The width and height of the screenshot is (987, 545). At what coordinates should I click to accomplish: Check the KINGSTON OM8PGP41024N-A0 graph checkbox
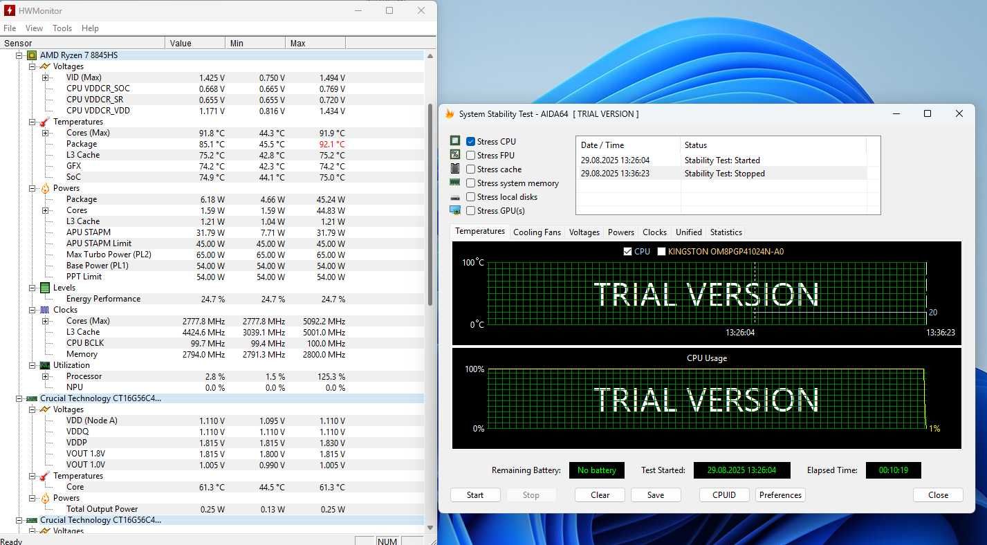point(661,251)
